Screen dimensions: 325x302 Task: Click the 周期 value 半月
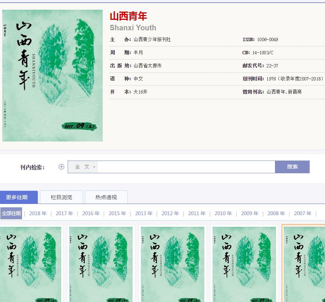[x=138, y=52]
